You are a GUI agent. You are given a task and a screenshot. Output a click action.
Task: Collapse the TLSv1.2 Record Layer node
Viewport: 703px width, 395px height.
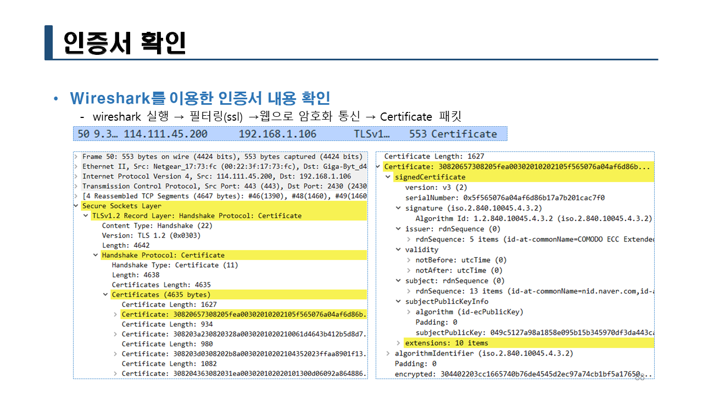pos(86,216)
